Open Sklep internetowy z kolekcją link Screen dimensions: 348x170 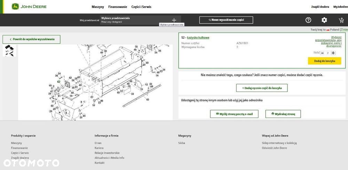[279, 143]
